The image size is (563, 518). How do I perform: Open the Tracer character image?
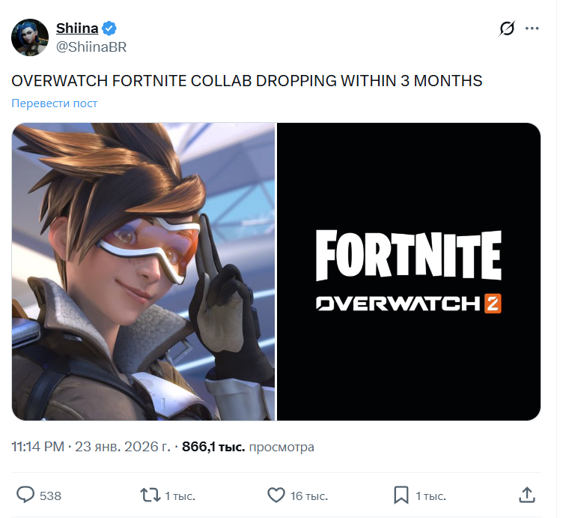point(144,271)
